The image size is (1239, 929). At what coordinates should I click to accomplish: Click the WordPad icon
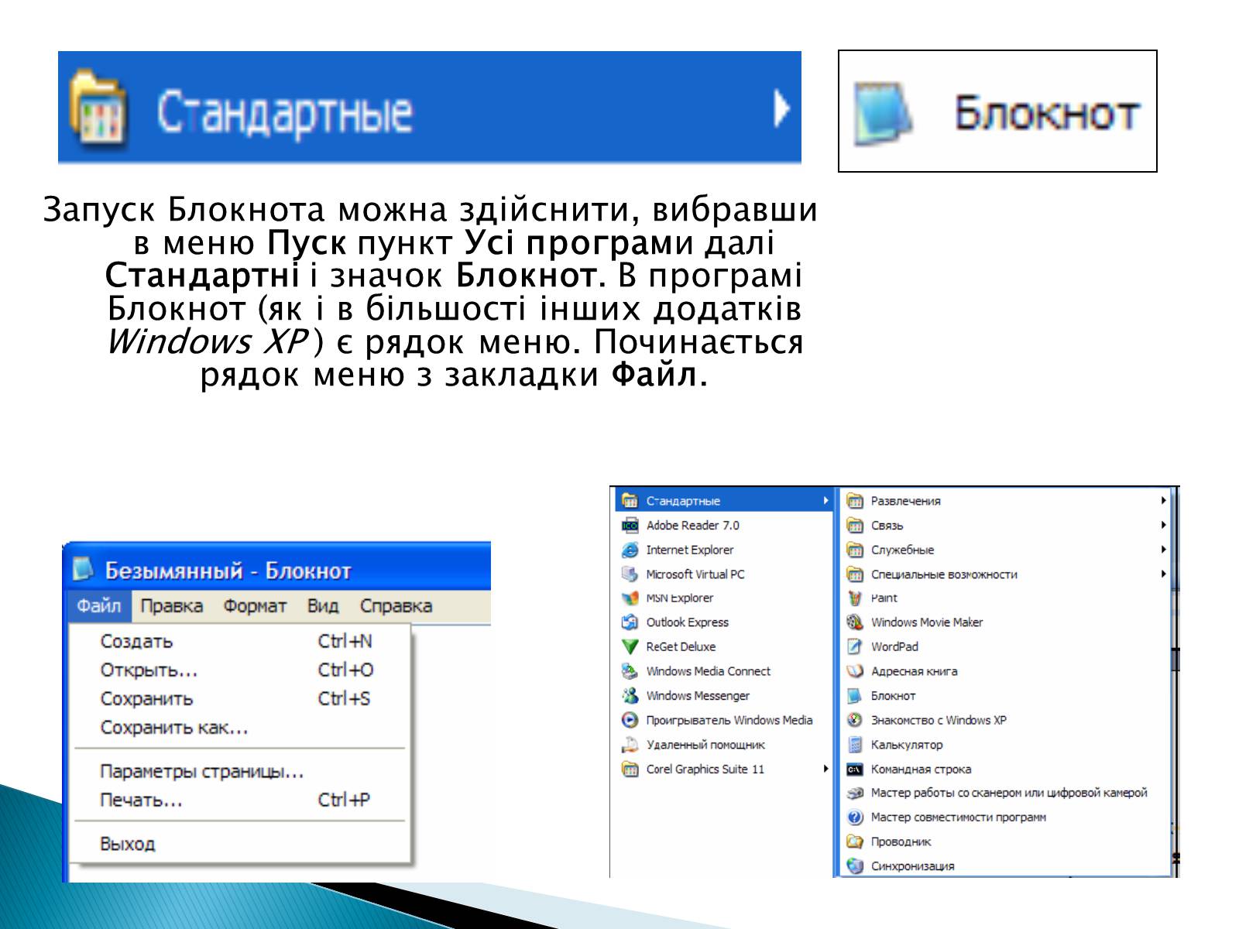855,647
